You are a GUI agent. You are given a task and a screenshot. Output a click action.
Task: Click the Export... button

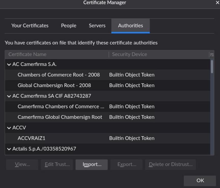126,165
